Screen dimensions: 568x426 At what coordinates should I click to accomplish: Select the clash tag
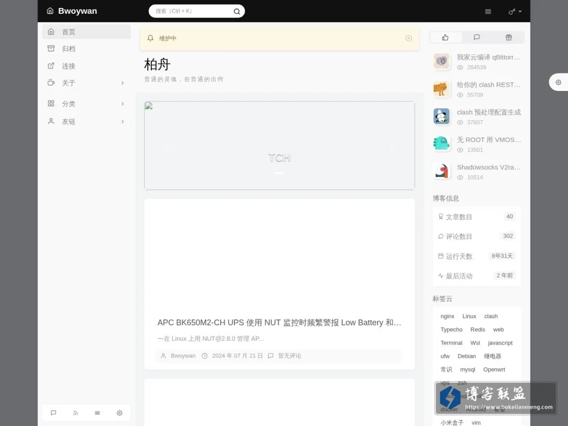coord(491,316)
